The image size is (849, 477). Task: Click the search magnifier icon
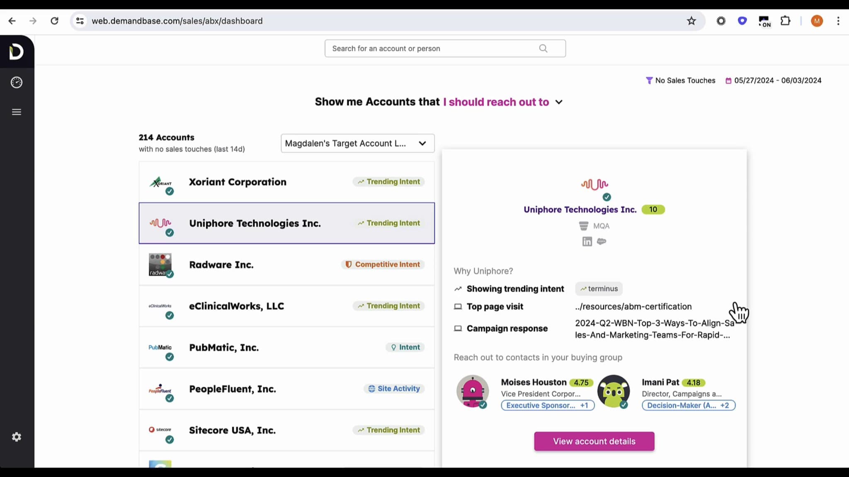click(543, 48)
